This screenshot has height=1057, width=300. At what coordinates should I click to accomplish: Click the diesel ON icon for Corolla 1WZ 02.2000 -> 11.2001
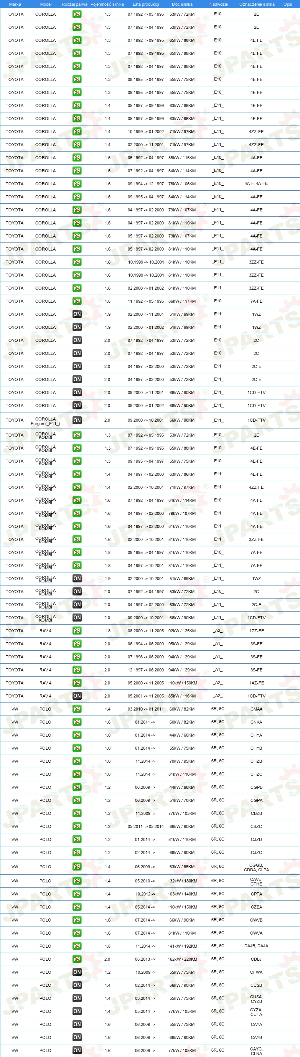coord(77,314)
